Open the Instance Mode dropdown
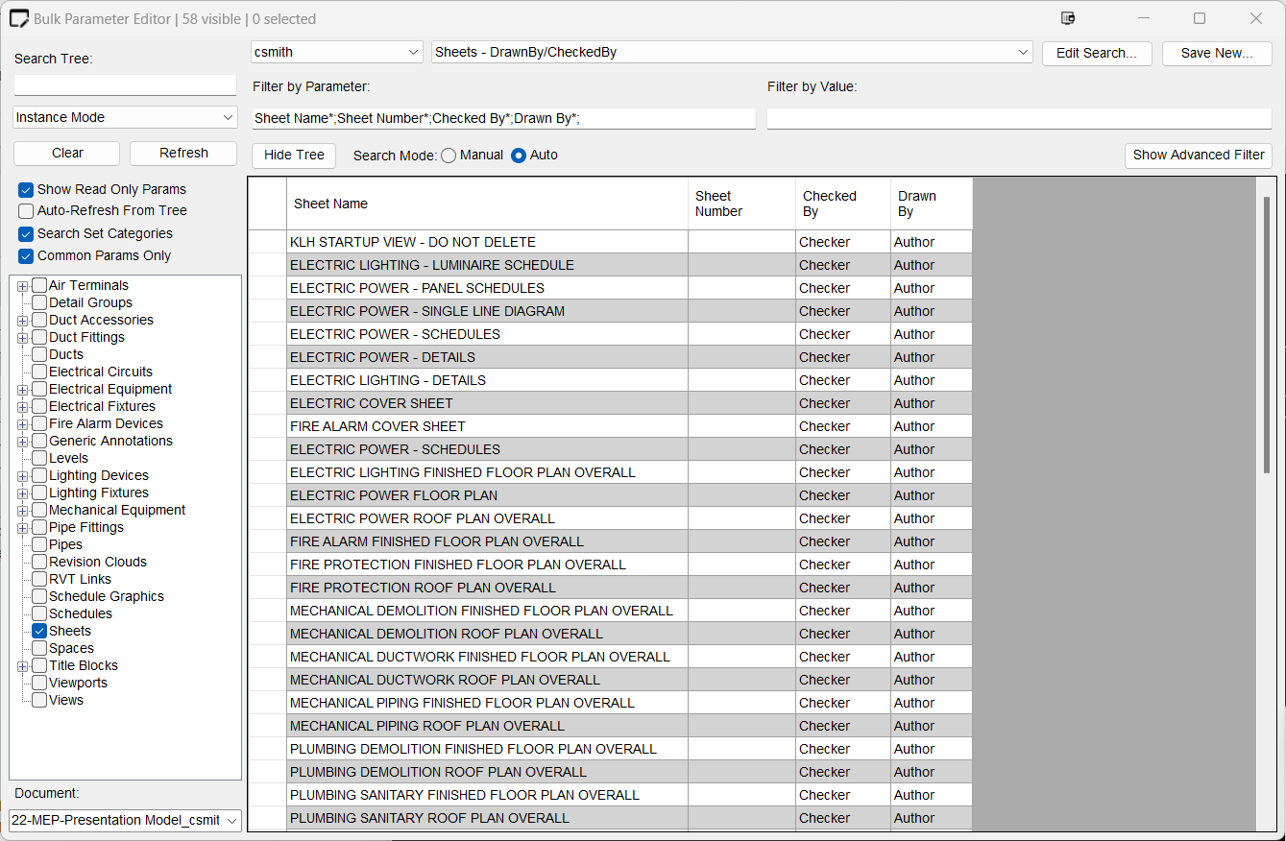The image size is (1286, 841). pos(125,117)
